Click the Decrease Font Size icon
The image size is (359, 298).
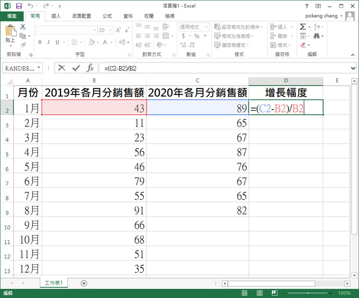127,30
